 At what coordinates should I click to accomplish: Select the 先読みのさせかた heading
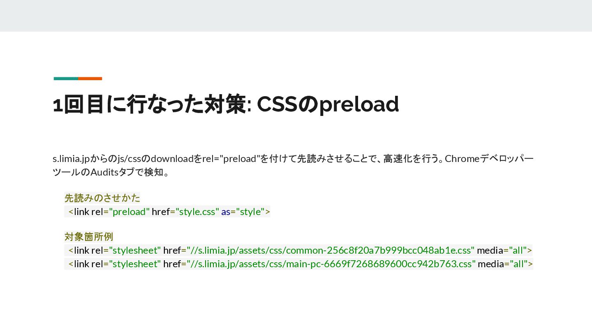click(102, 198)
